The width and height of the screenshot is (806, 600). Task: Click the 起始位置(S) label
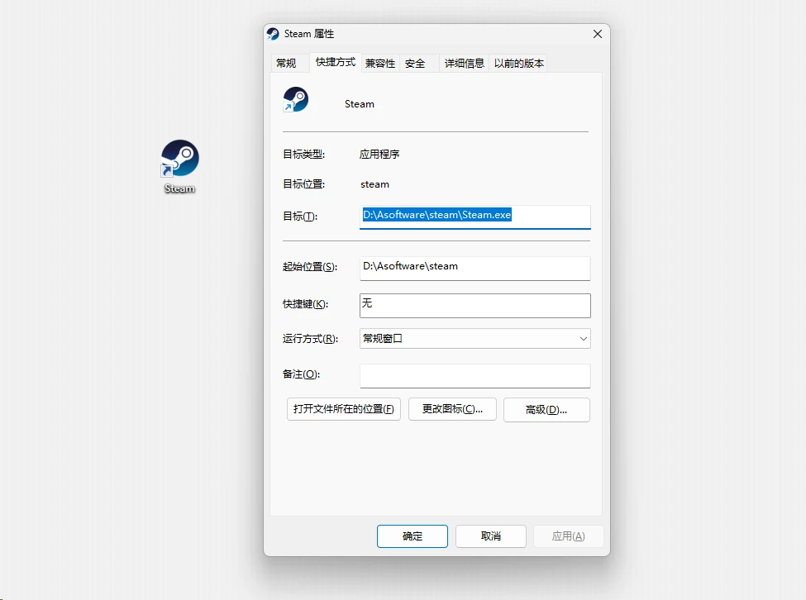click(x=310, y=267)
